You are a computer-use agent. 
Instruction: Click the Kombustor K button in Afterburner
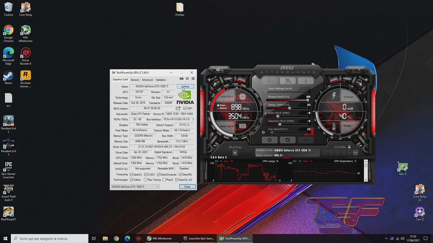(x=270, y=81)
